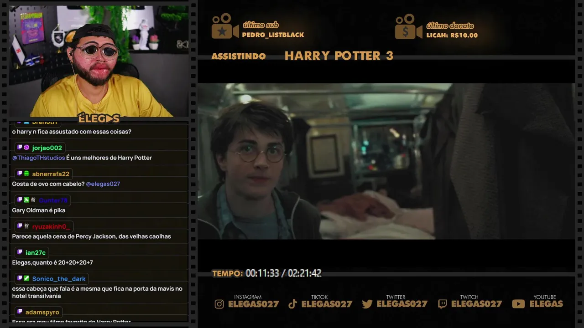Click the green badge beside abnerrafa22
The image size is (584, 328).
[x=26, y=174]
